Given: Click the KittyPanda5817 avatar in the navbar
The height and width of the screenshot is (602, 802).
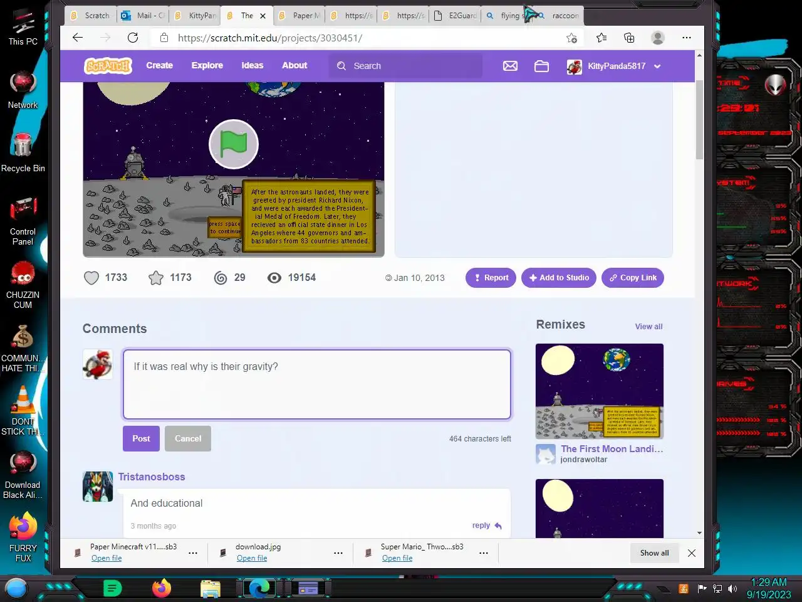Looking at the screenshot, I should [574, 66].
